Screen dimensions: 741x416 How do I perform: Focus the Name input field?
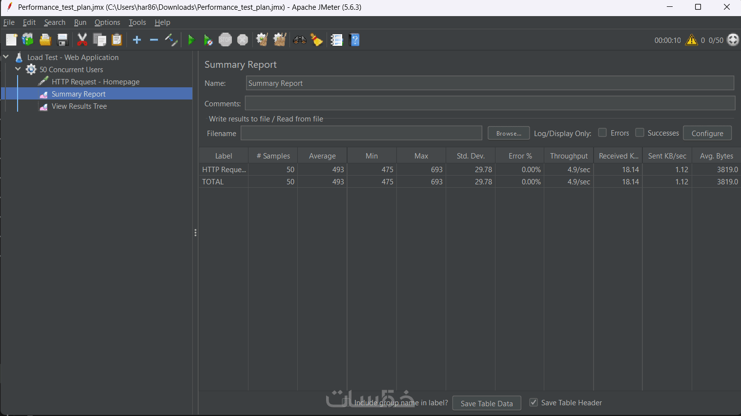pos(490,83)
